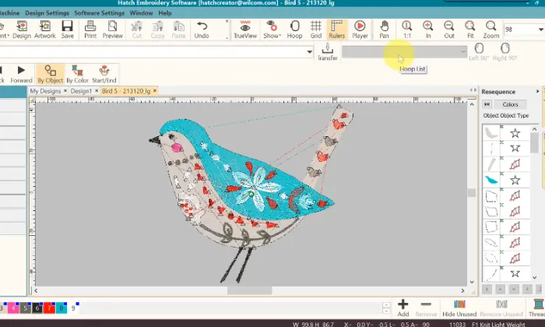Viewport: 545px width, 327px height.
Task: Click the zoom value field showing 98
Action: pos(520,30)
